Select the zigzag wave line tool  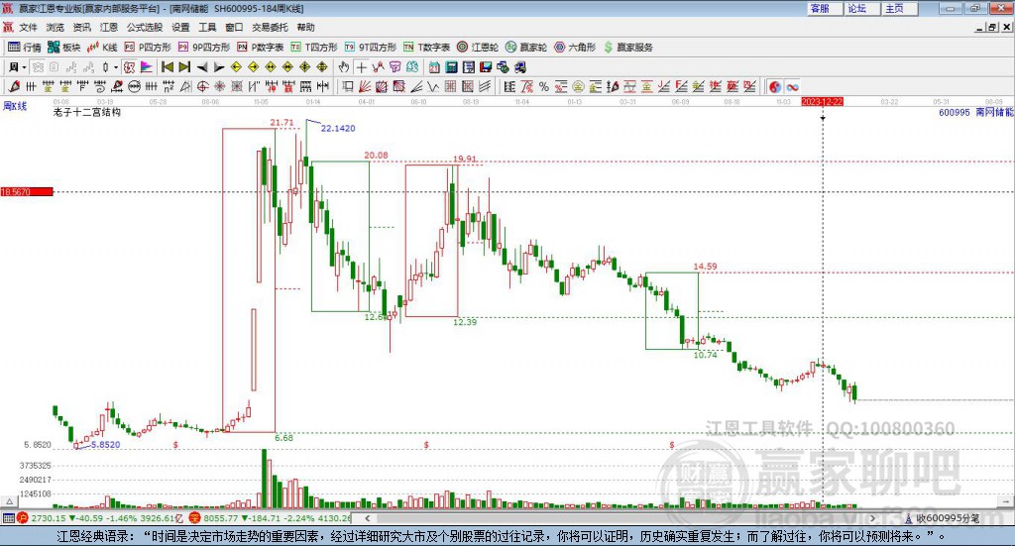[x=378, y=67]
